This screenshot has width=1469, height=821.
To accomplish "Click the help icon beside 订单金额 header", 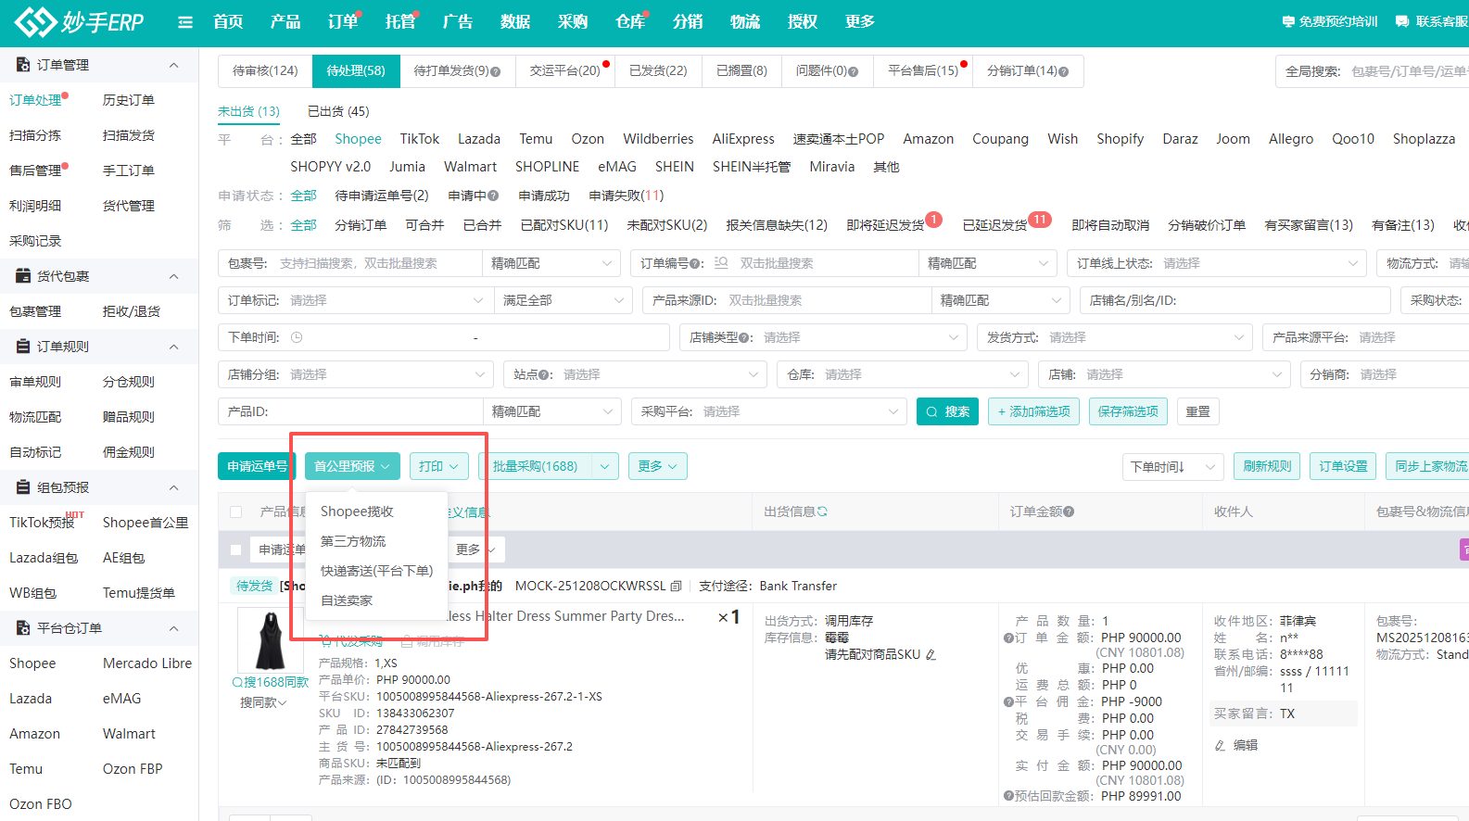I will [1069, 512].
